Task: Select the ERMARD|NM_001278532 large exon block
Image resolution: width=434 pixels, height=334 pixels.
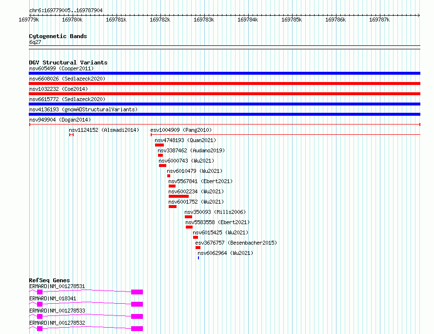Action: 137,329
